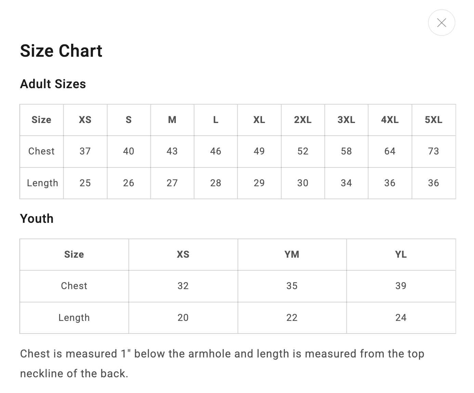
Task: Click youth chest value 35 for YM
Action: pyautogui.click(x=292, y=286)
